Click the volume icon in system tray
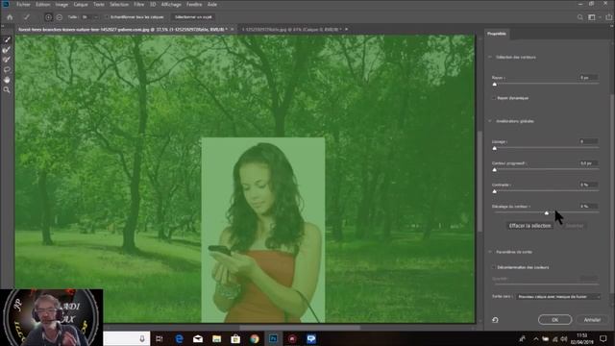 (x=564, y=339)
